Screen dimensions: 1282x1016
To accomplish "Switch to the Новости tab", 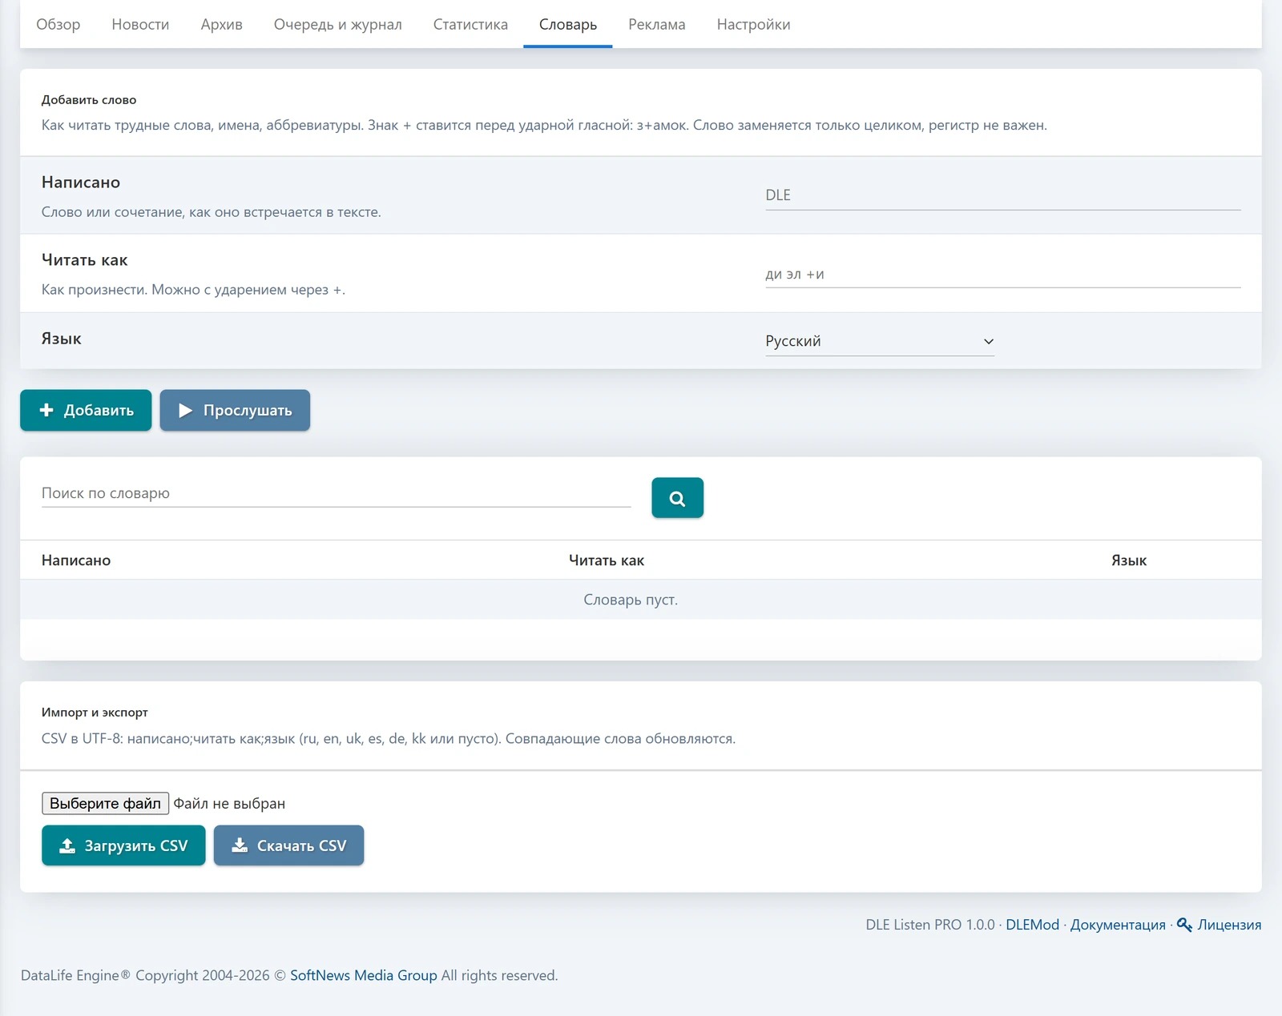I will (140, 25).
